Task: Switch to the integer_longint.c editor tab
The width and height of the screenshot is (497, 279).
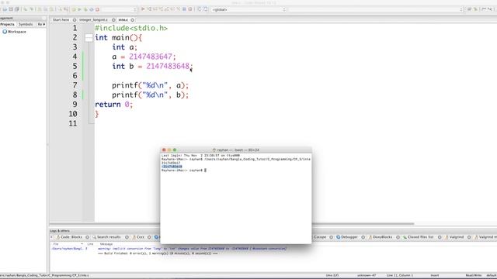Action: [93, 19]
